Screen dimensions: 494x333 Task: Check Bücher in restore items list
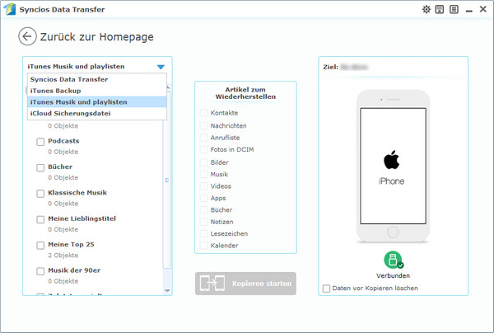pos(203,210)
